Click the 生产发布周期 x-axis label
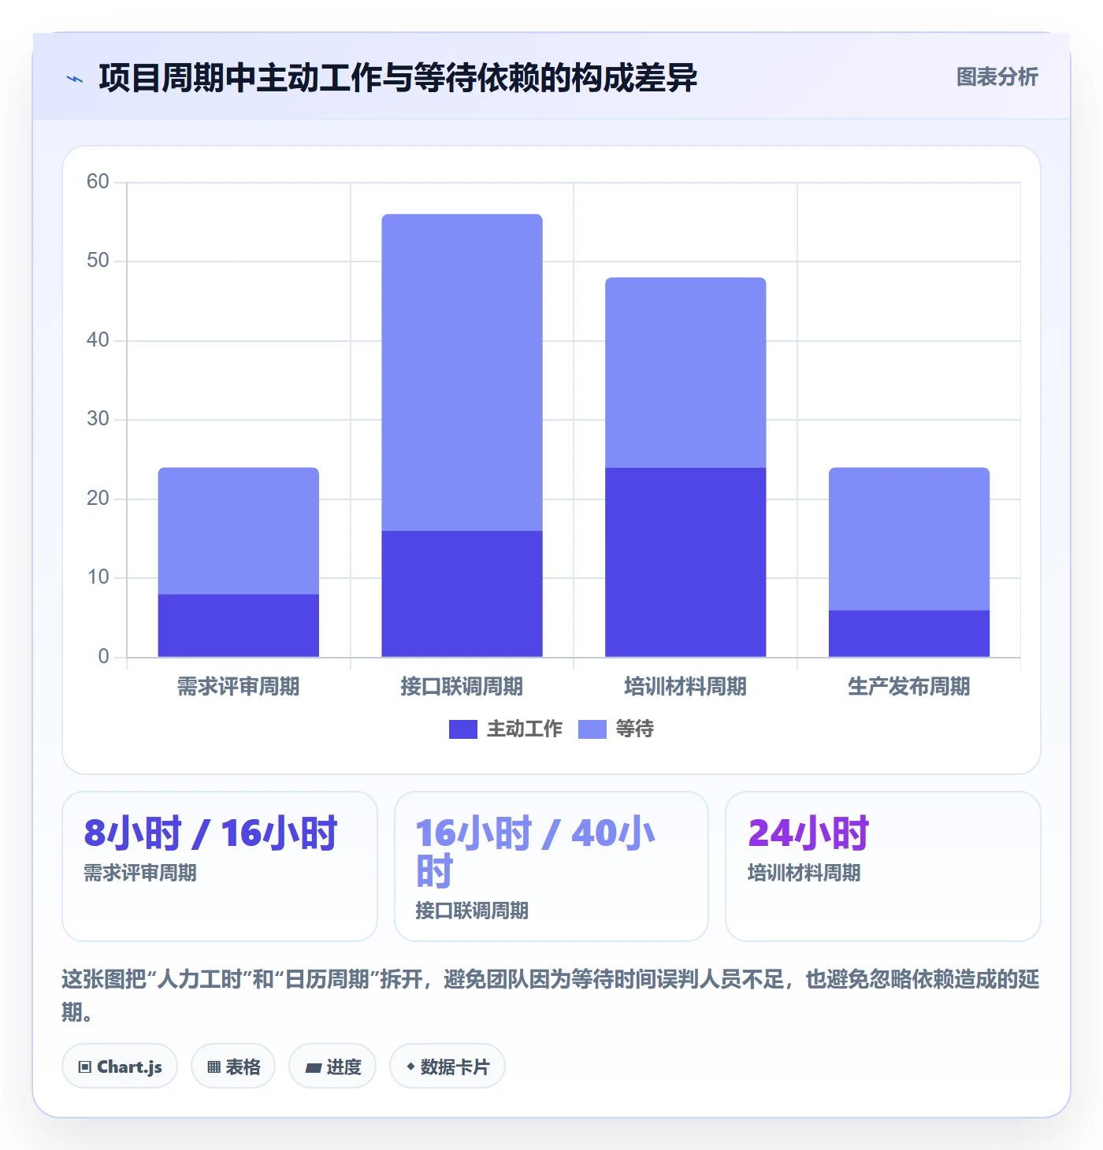This screenshot has height=1150, width=1103. pos(909,687)
